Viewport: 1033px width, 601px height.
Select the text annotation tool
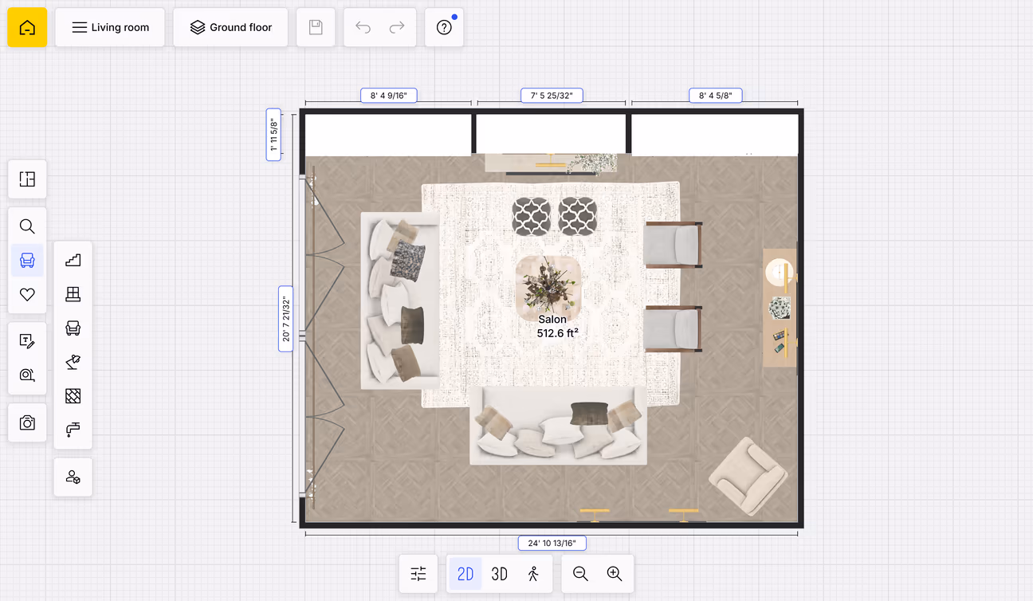(27, 341)
